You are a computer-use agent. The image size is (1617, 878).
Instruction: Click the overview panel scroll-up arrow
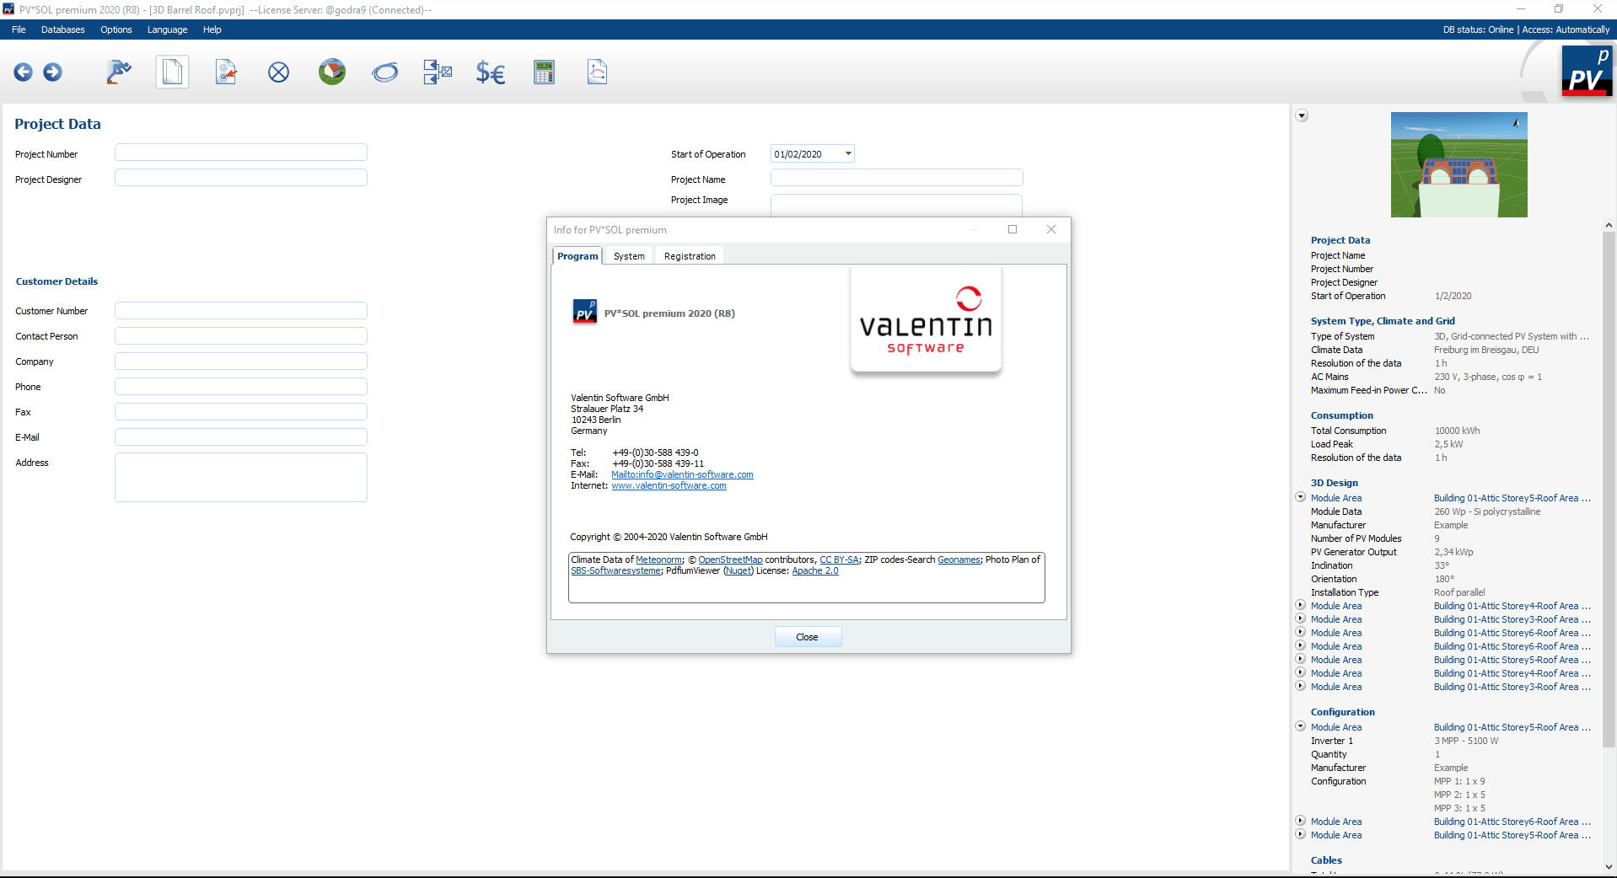(x=1609, y=225)
